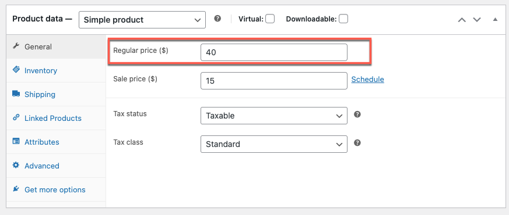Tick the Downloadable checkbox
This screenshot has width=509, height=215.
(x=343, y=19)
